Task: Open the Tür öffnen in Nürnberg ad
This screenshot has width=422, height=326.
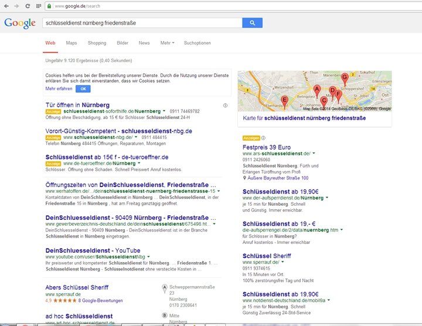Action: tap(77, 105)
